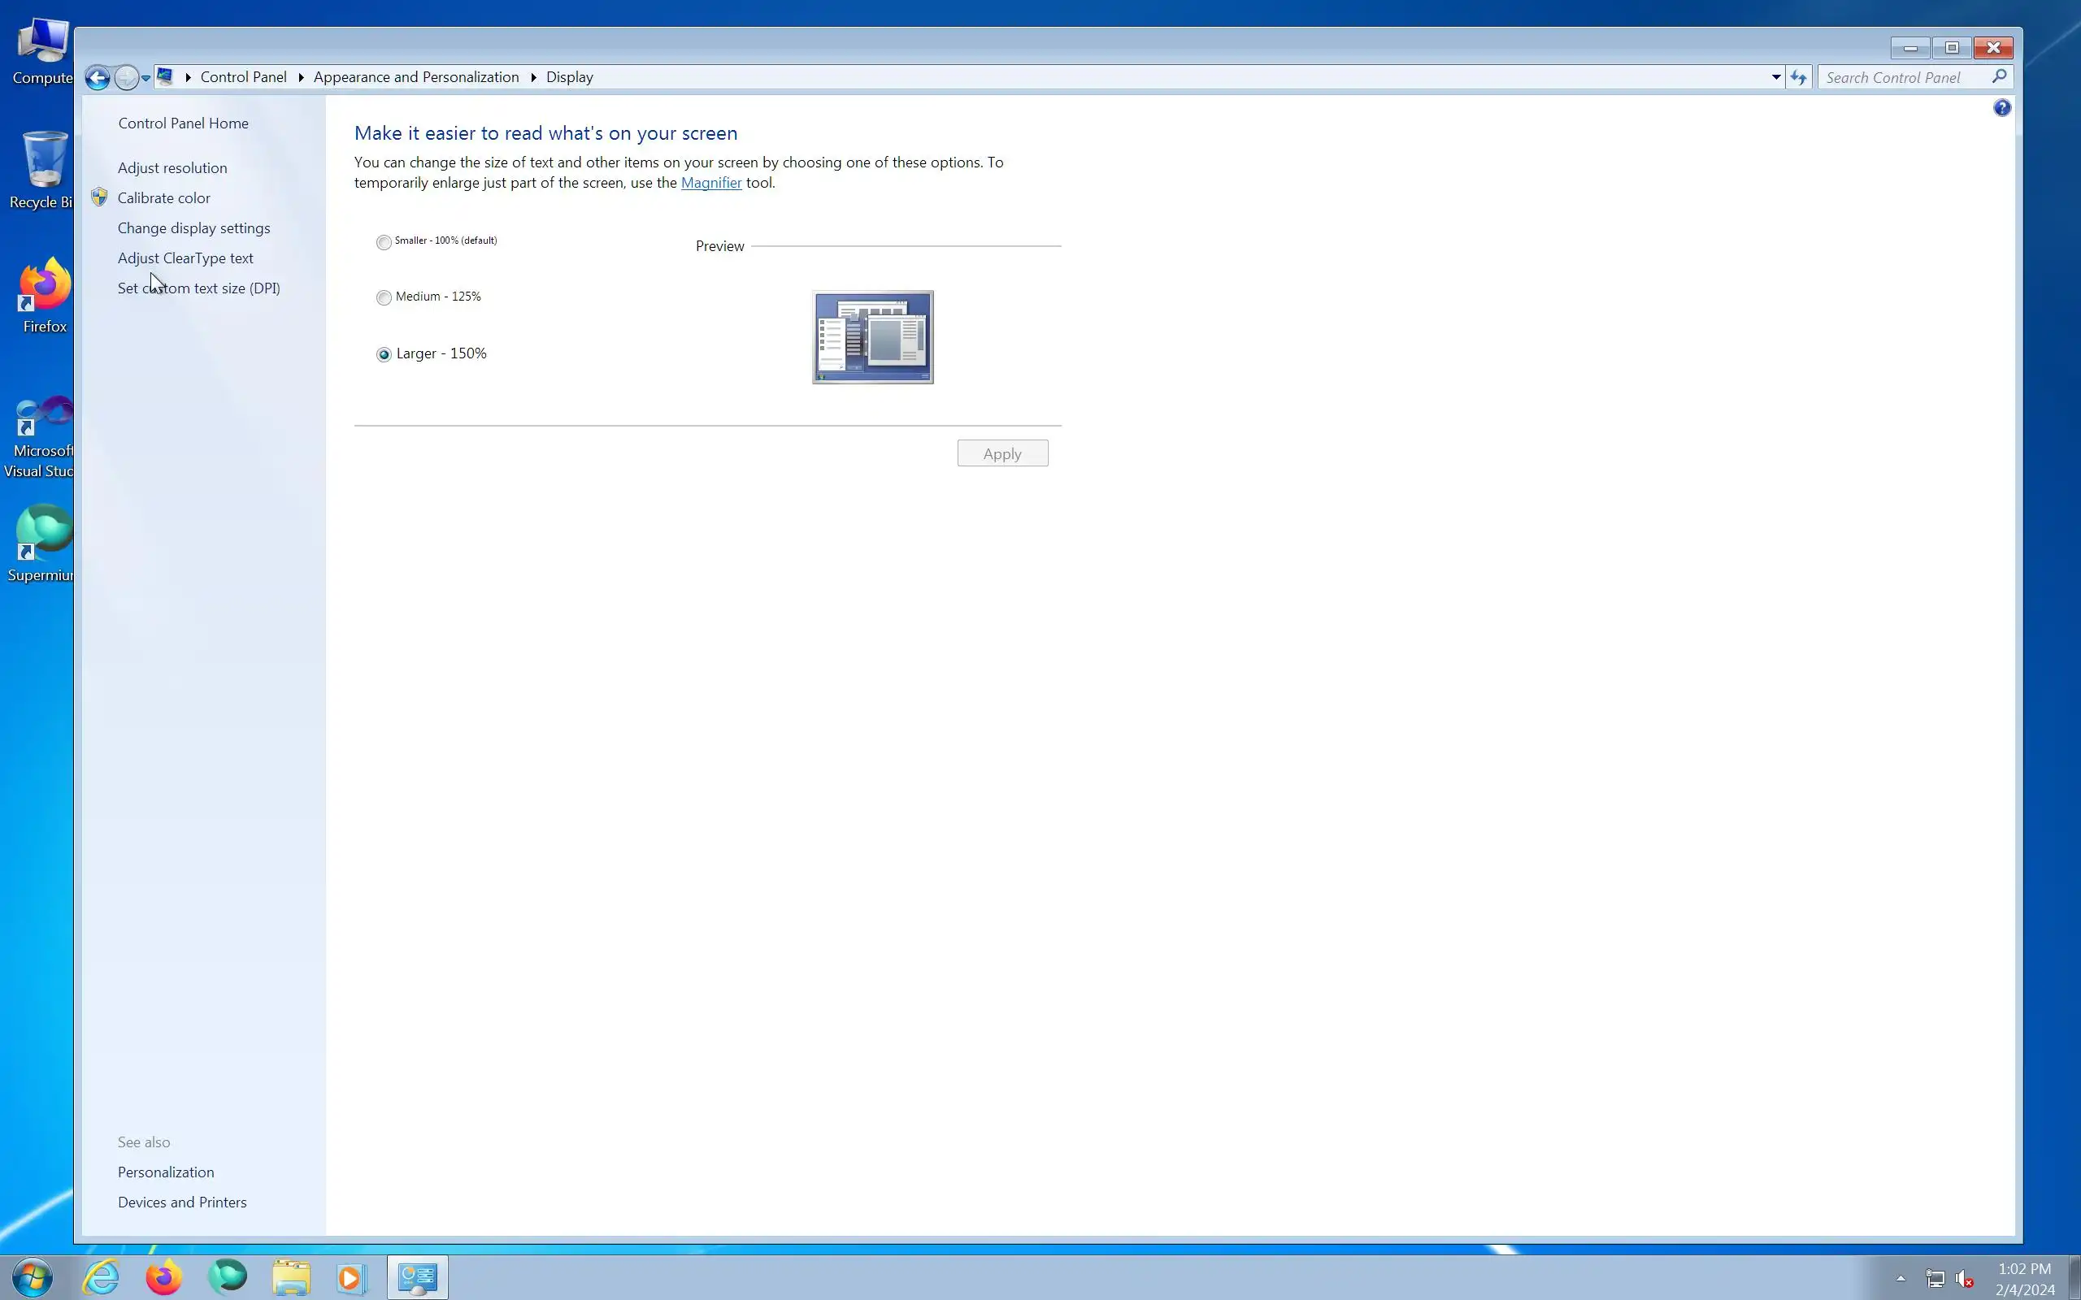Click the Start orb button
Image resolution: width=2081 pixels, height=1300 pixels.
[x=32, y=1277]
